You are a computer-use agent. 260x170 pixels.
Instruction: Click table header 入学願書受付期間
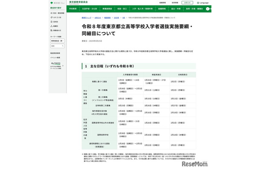point(130,75)
